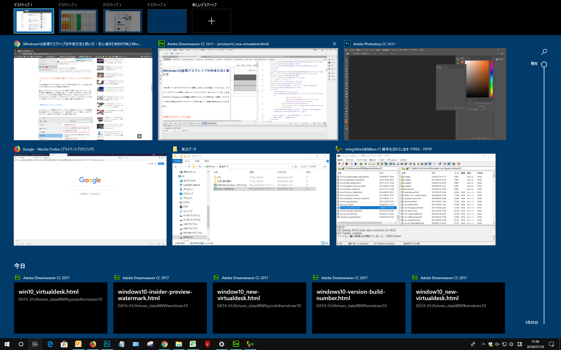Switch to the Google Mozilla Firefox window thumbnail

(90, 199)
